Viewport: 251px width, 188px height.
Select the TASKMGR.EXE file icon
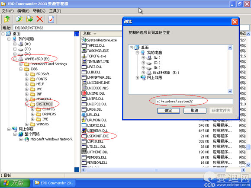pyautogui.click(x=84, y=51)
